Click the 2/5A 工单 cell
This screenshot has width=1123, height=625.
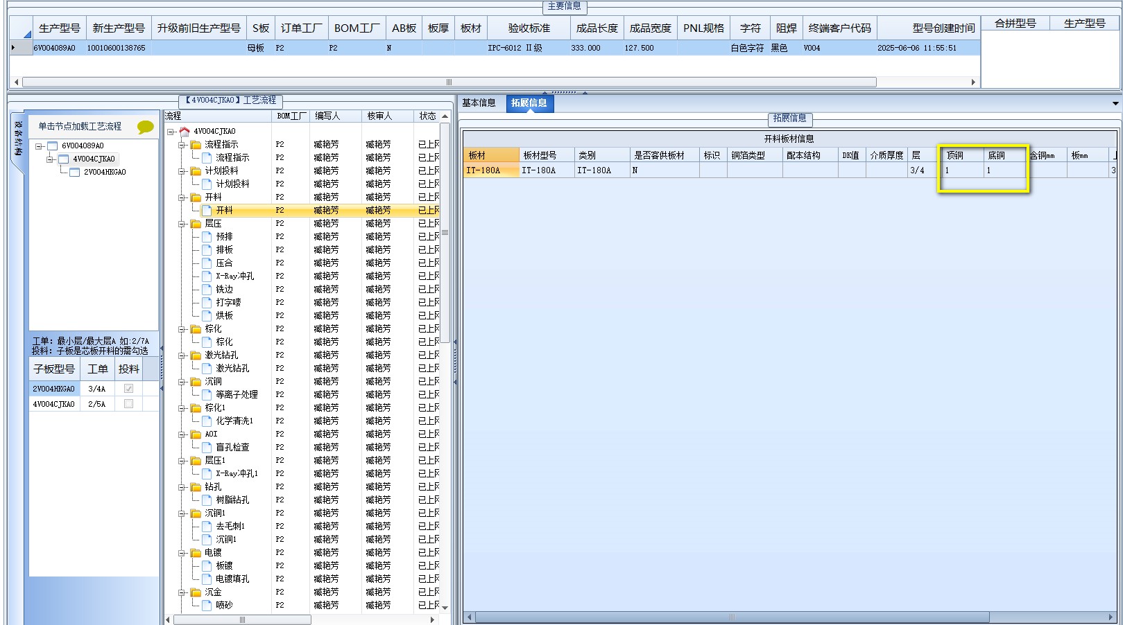97,403
